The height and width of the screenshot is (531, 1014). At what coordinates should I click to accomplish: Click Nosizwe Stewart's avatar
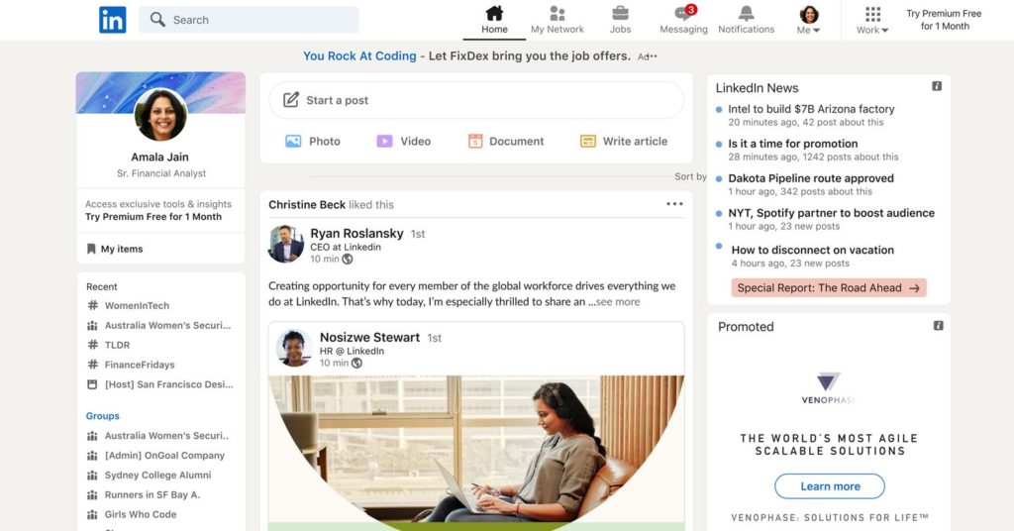coord(293,348)
